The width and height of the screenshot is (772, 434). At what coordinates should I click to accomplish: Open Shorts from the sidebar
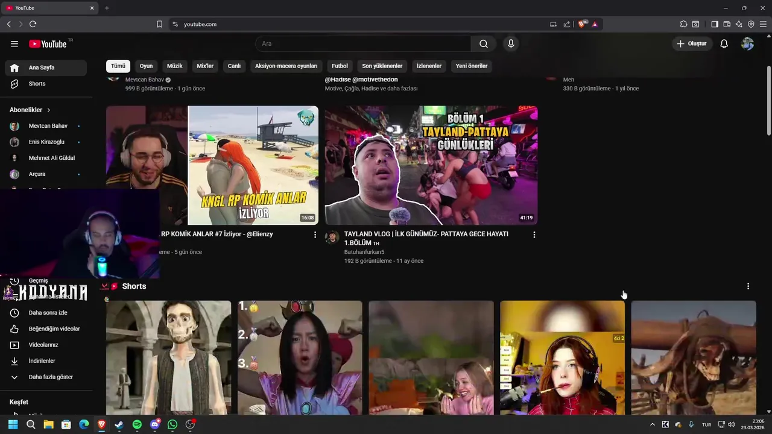point(46,84)
